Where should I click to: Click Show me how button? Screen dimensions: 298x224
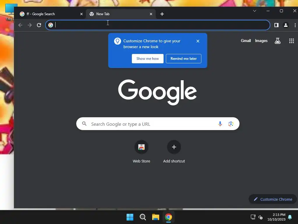[148, 59]
